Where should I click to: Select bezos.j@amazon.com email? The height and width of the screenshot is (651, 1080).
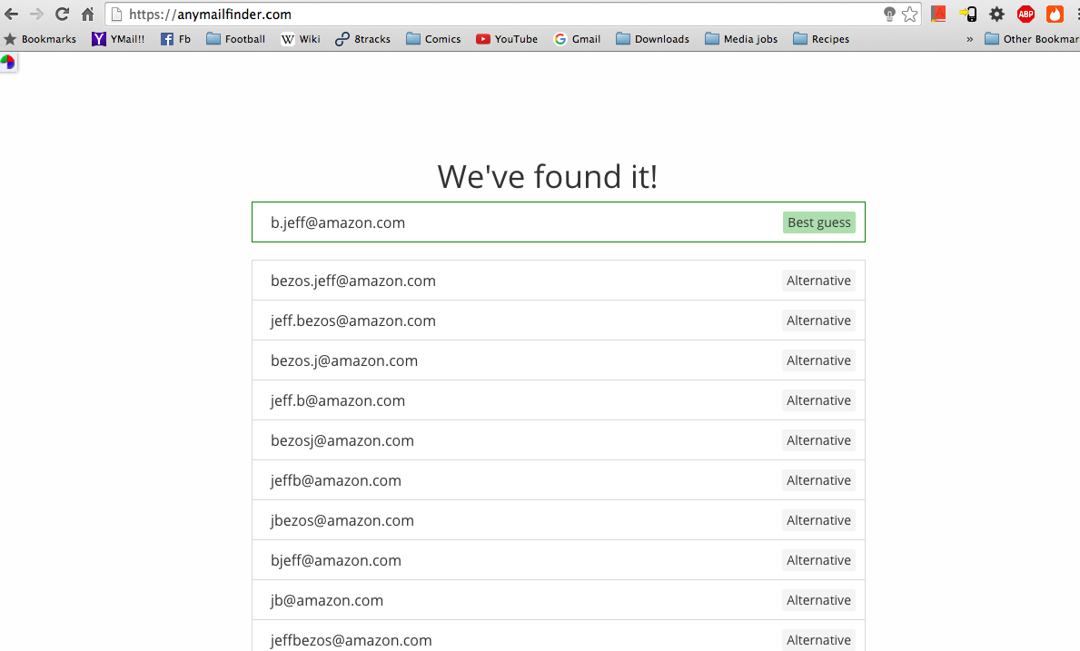pyautogui.click(x=344, y=360)
